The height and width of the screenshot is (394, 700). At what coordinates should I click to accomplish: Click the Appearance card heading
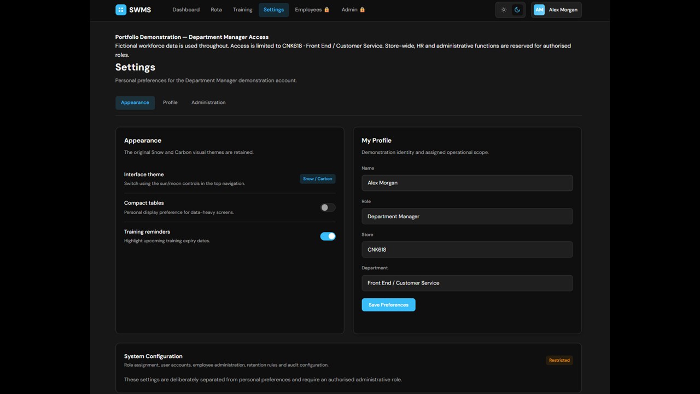click(143, 141)
